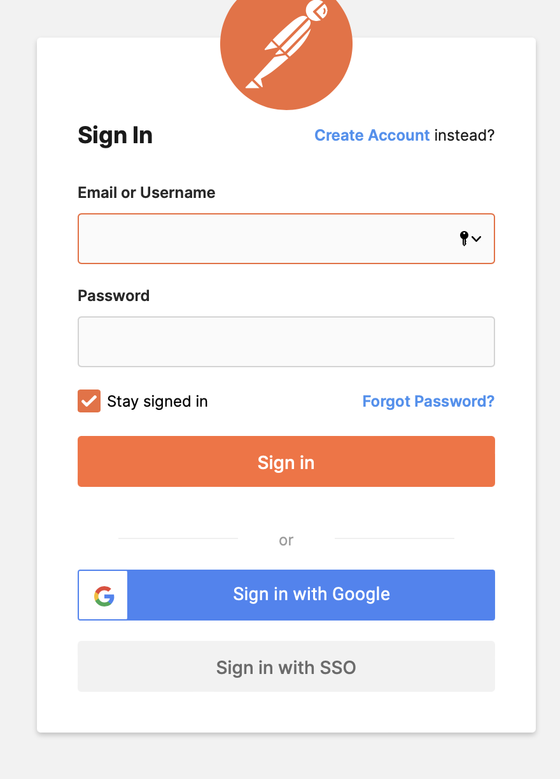
Task: Click the password manager key icon
Action: 464,239
